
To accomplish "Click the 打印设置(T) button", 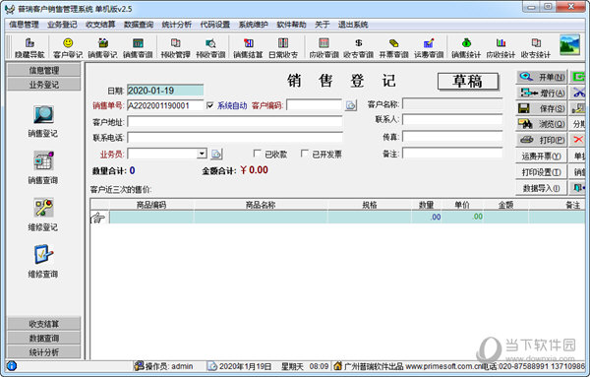I will click(x=542, y=172).
